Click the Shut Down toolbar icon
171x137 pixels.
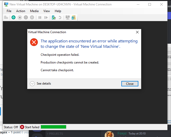tap(26, 17)
